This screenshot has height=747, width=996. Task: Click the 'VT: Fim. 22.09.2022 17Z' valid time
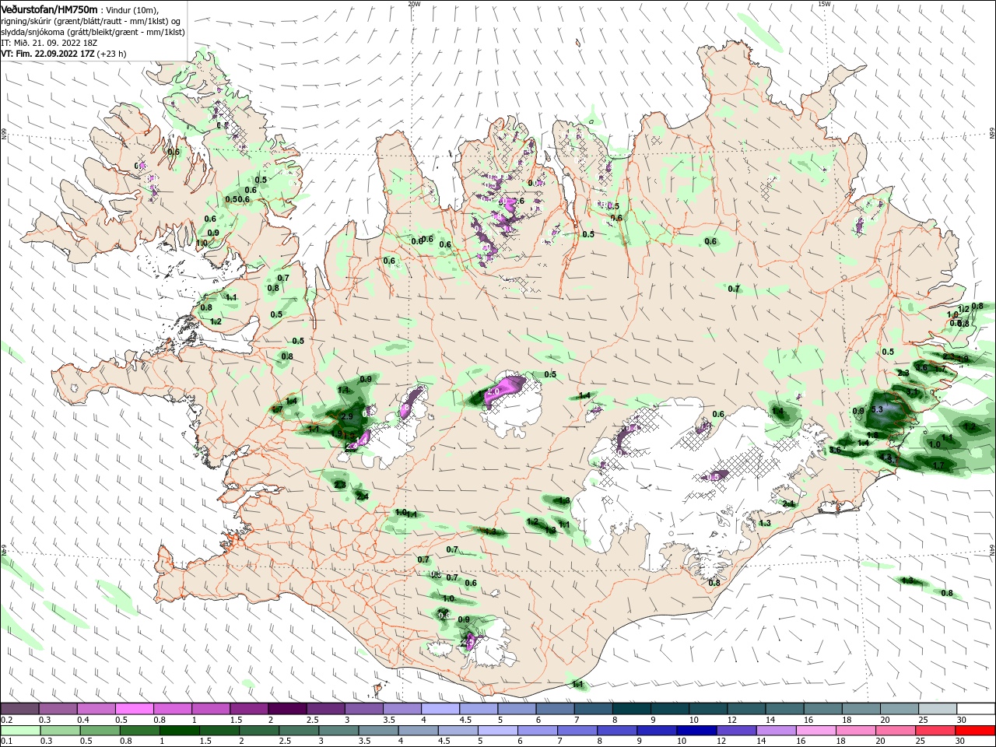pos(48,54)
